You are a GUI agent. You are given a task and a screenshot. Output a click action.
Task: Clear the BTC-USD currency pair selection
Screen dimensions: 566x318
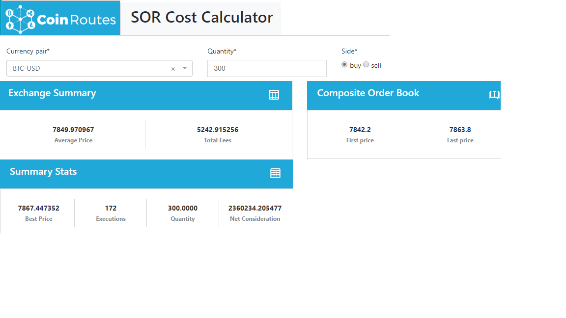coord(173,69)
